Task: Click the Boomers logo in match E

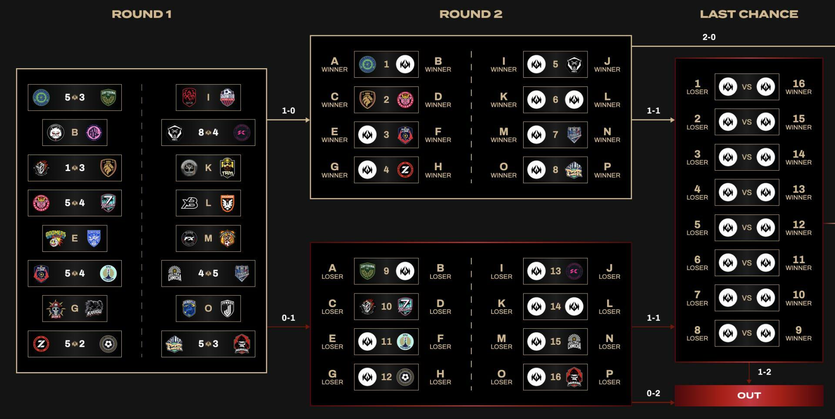Action: coord(55,238)
